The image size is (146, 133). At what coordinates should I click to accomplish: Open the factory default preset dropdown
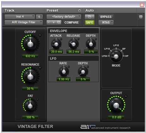tap(64, 17)
